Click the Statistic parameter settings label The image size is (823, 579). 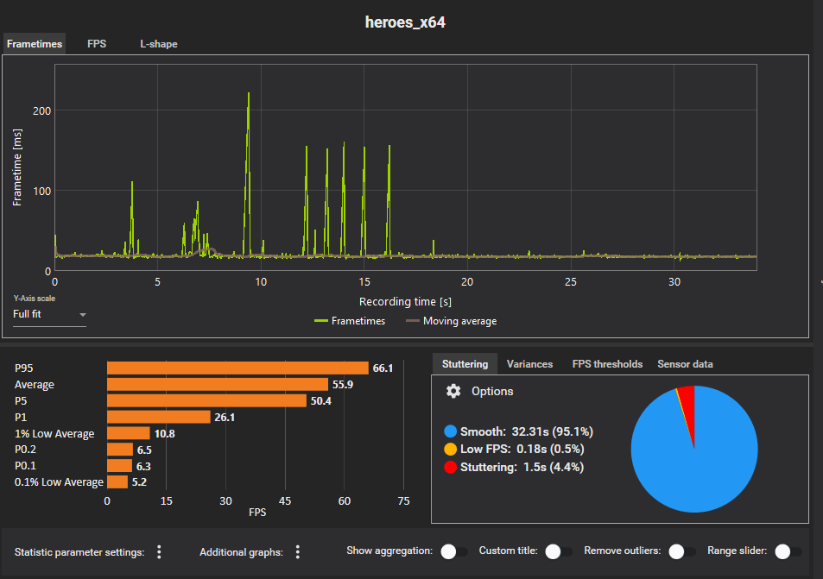click(x=79, y=552)
